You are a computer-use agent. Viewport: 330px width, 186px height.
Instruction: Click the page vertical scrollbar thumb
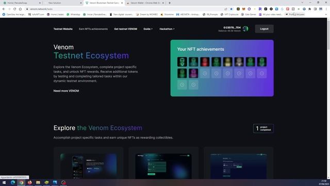point(328,35)
